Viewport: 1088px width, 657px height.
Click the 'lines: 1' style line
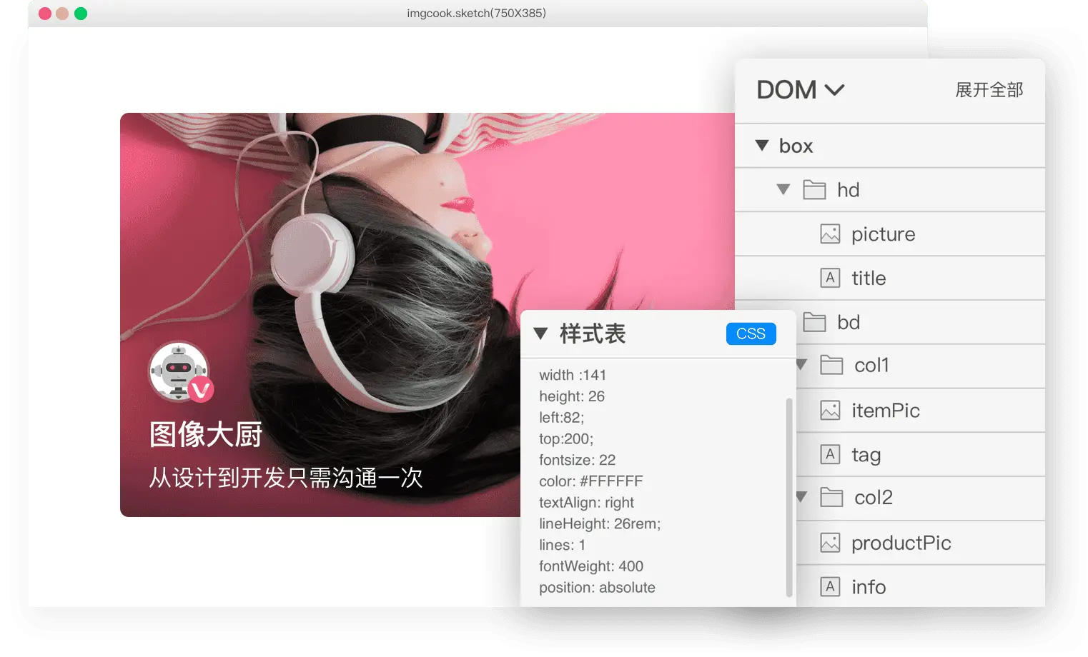click(563, 545)
